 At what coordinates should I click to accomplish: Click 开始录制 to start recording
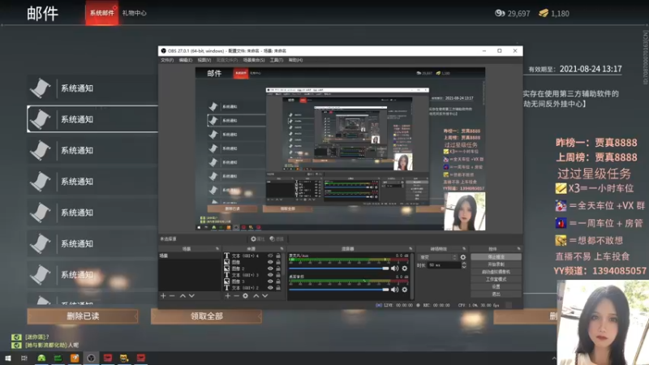coord(496,264)
